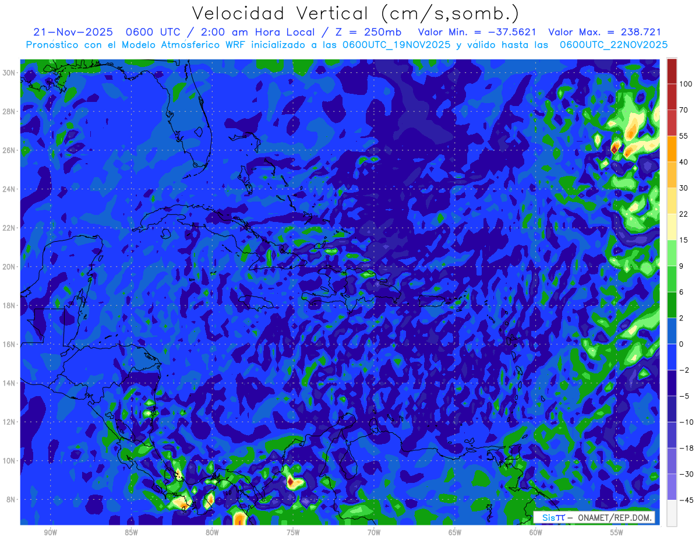Click the '26N' latitude label
Screen dimensions: 699x540
9,150
